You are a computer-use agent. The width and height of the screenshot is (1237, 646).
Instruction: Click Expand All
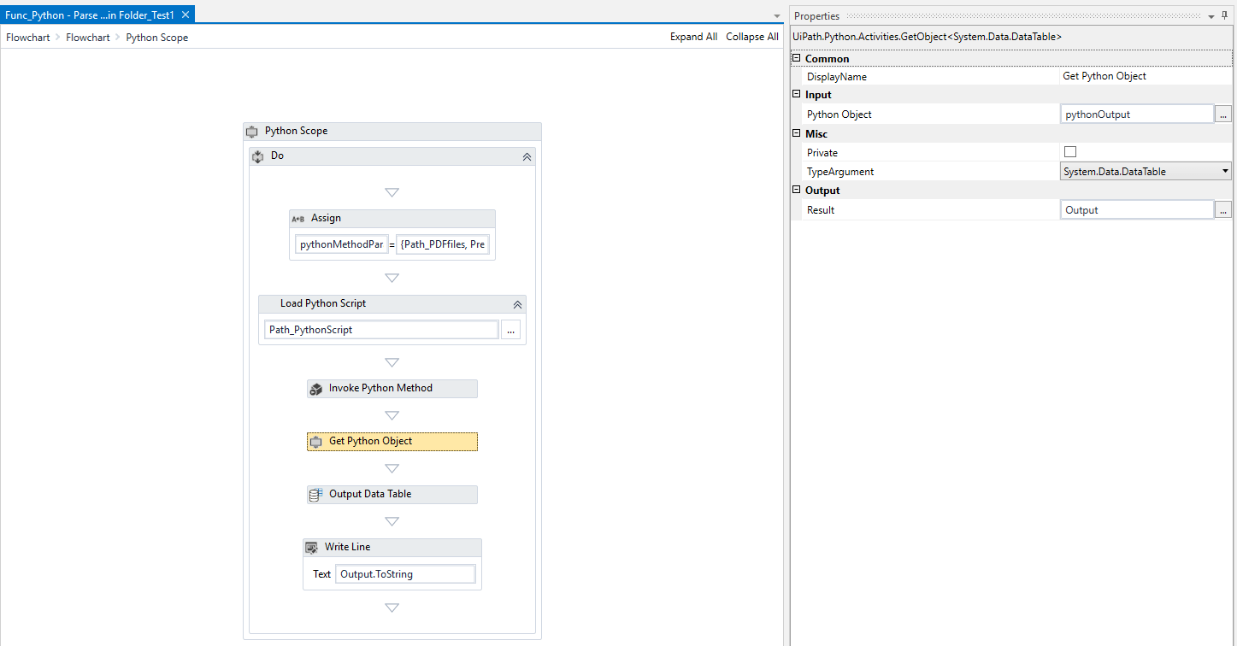coord(693,37)
